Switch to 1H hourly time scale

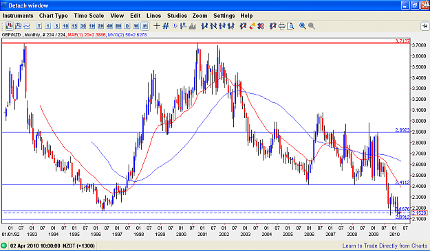click(92, 26)
